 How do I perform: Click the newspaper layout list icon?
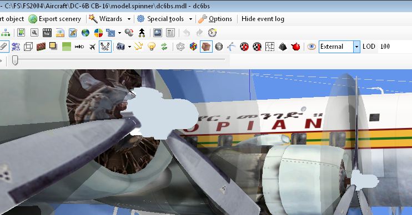coord(170,33)
